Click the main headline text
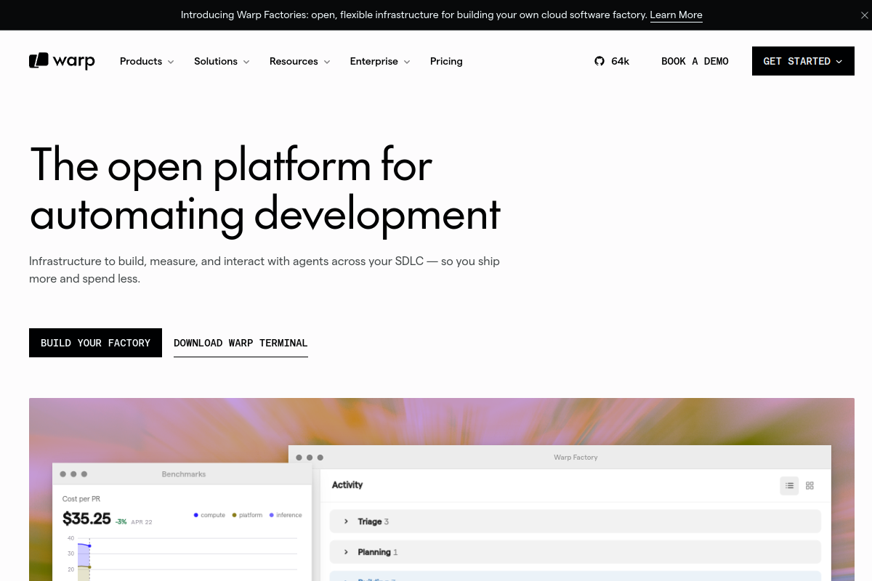Viewport: 872px width, 581px height. (x=265, y=190)
